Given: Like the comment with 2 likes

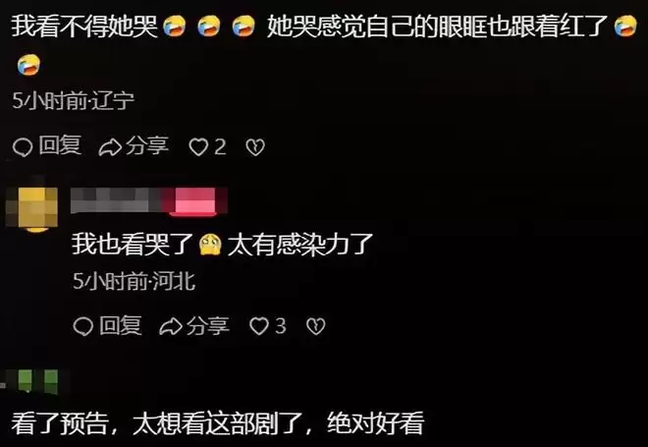Looking at the screenshot, I should coord(198,146).
